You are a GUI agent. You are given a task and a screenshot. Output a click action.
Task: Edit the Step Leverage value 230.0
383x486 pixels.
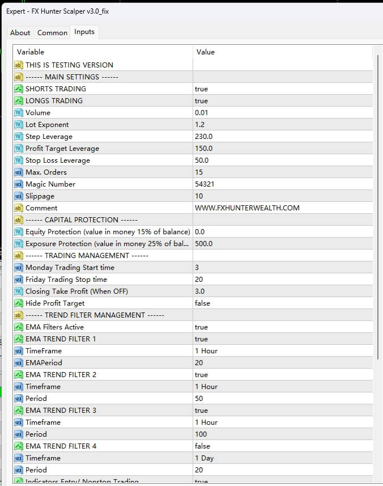(282, 136)
